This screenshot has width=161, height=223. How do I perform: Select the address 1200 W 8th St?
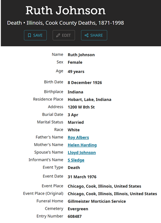coord(81,107)
